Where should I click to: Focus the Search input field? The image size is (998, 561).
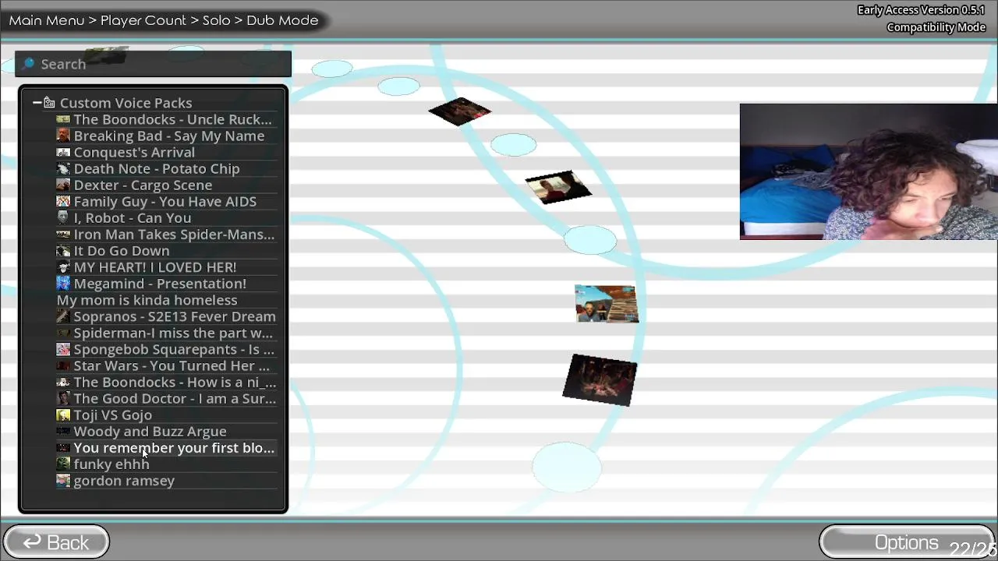153,64
